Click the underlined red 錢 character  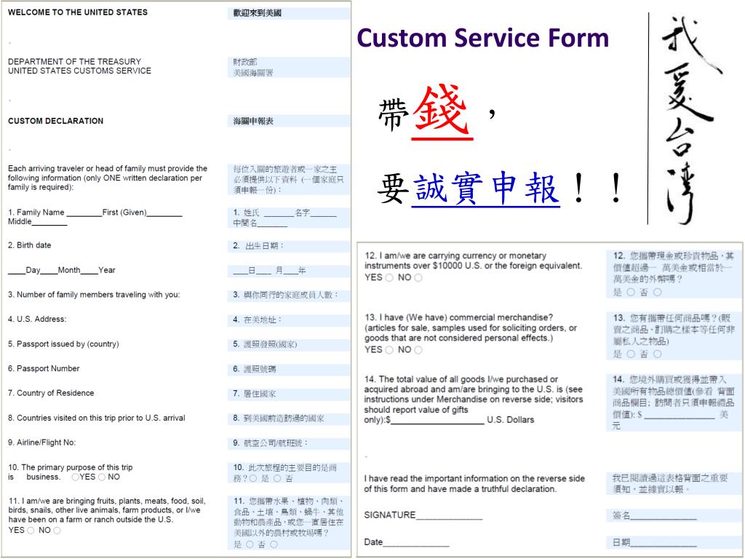pyautogui.click(x=442, y=112)
